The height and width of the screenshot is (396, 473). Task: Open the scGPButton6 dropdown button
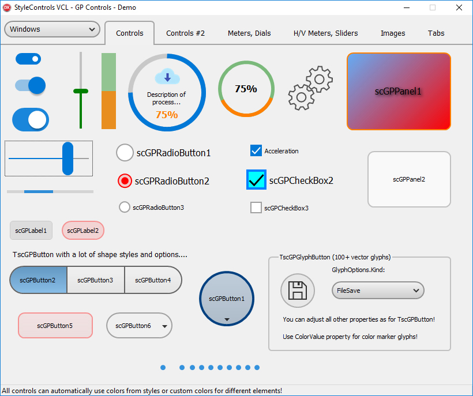[x=140, y=326]
